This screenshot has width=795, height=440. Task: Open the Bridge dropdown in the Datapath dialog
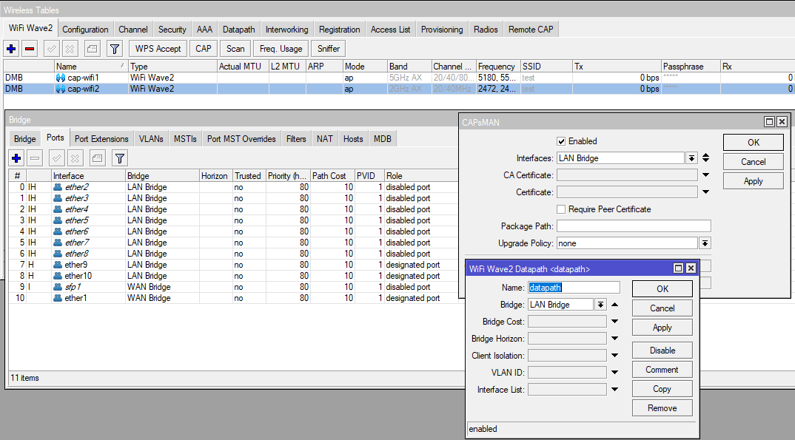600,304
